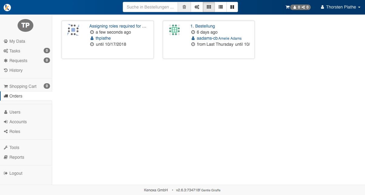Open the Reports page in the sidebar
This screenshot has height=195, width=365.
click(17, 157)
